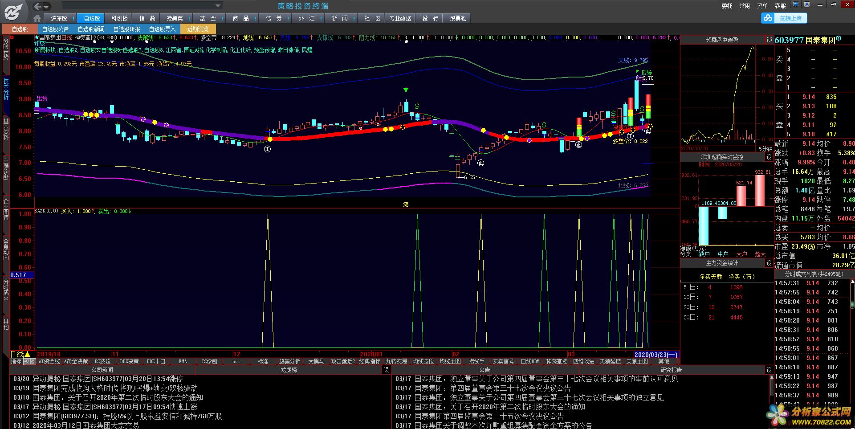The width and height of the screenshot is (855, 429).
Task: Open the 龙虎榜 panel tab
Action: pos(289,370)
